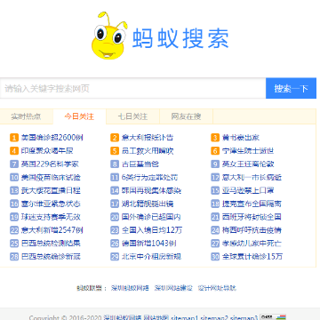Viewport: 320px width, 320px height.
Task: Open rank 25 topic 巴西总统检测结果
Action: tap(51, 243)
